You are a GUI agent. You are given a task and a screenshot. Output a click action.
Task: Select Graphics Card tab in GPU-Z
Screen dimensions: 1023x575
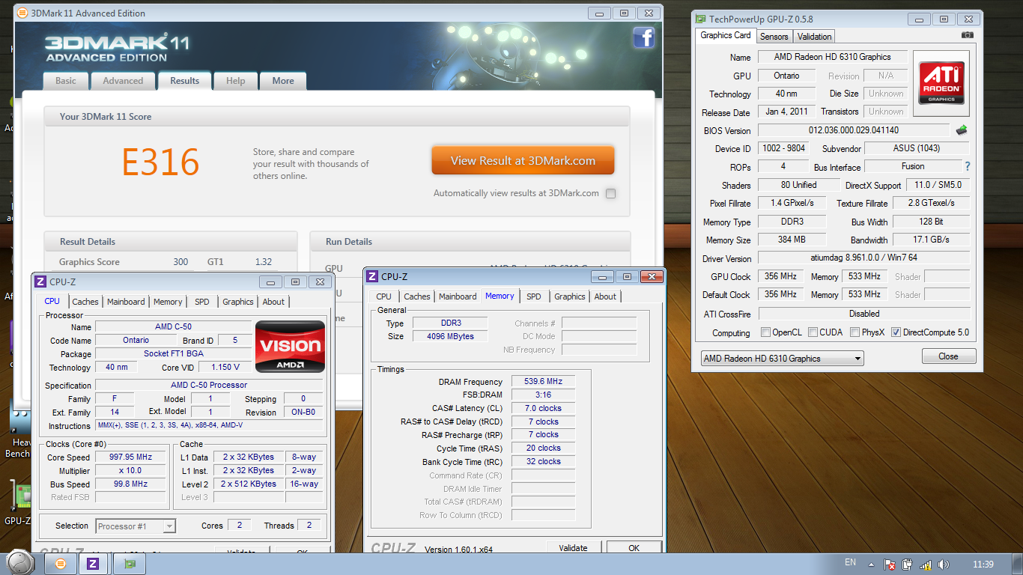(x=725, y=35)
